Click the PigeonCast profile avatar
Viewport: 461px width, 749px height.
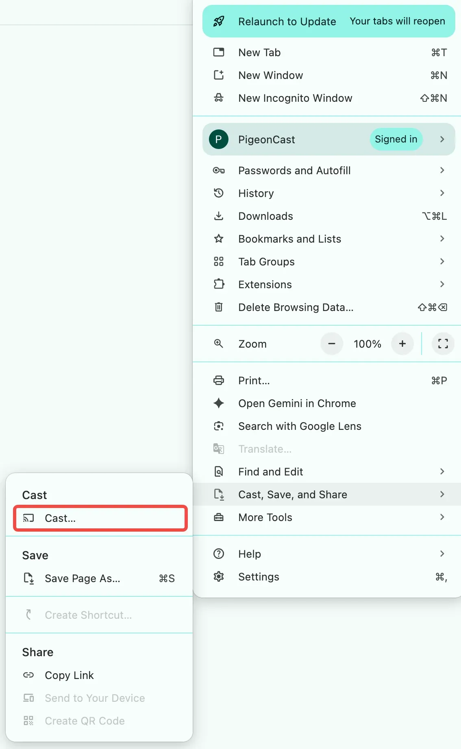219,139
